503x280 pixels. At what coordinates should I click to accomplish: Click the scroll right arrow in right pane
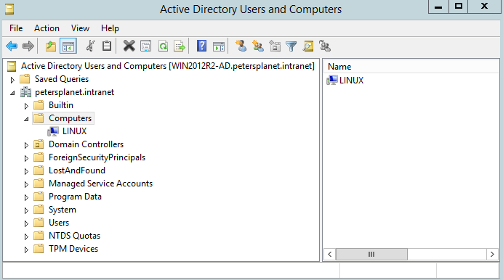[x=492, y=255]
